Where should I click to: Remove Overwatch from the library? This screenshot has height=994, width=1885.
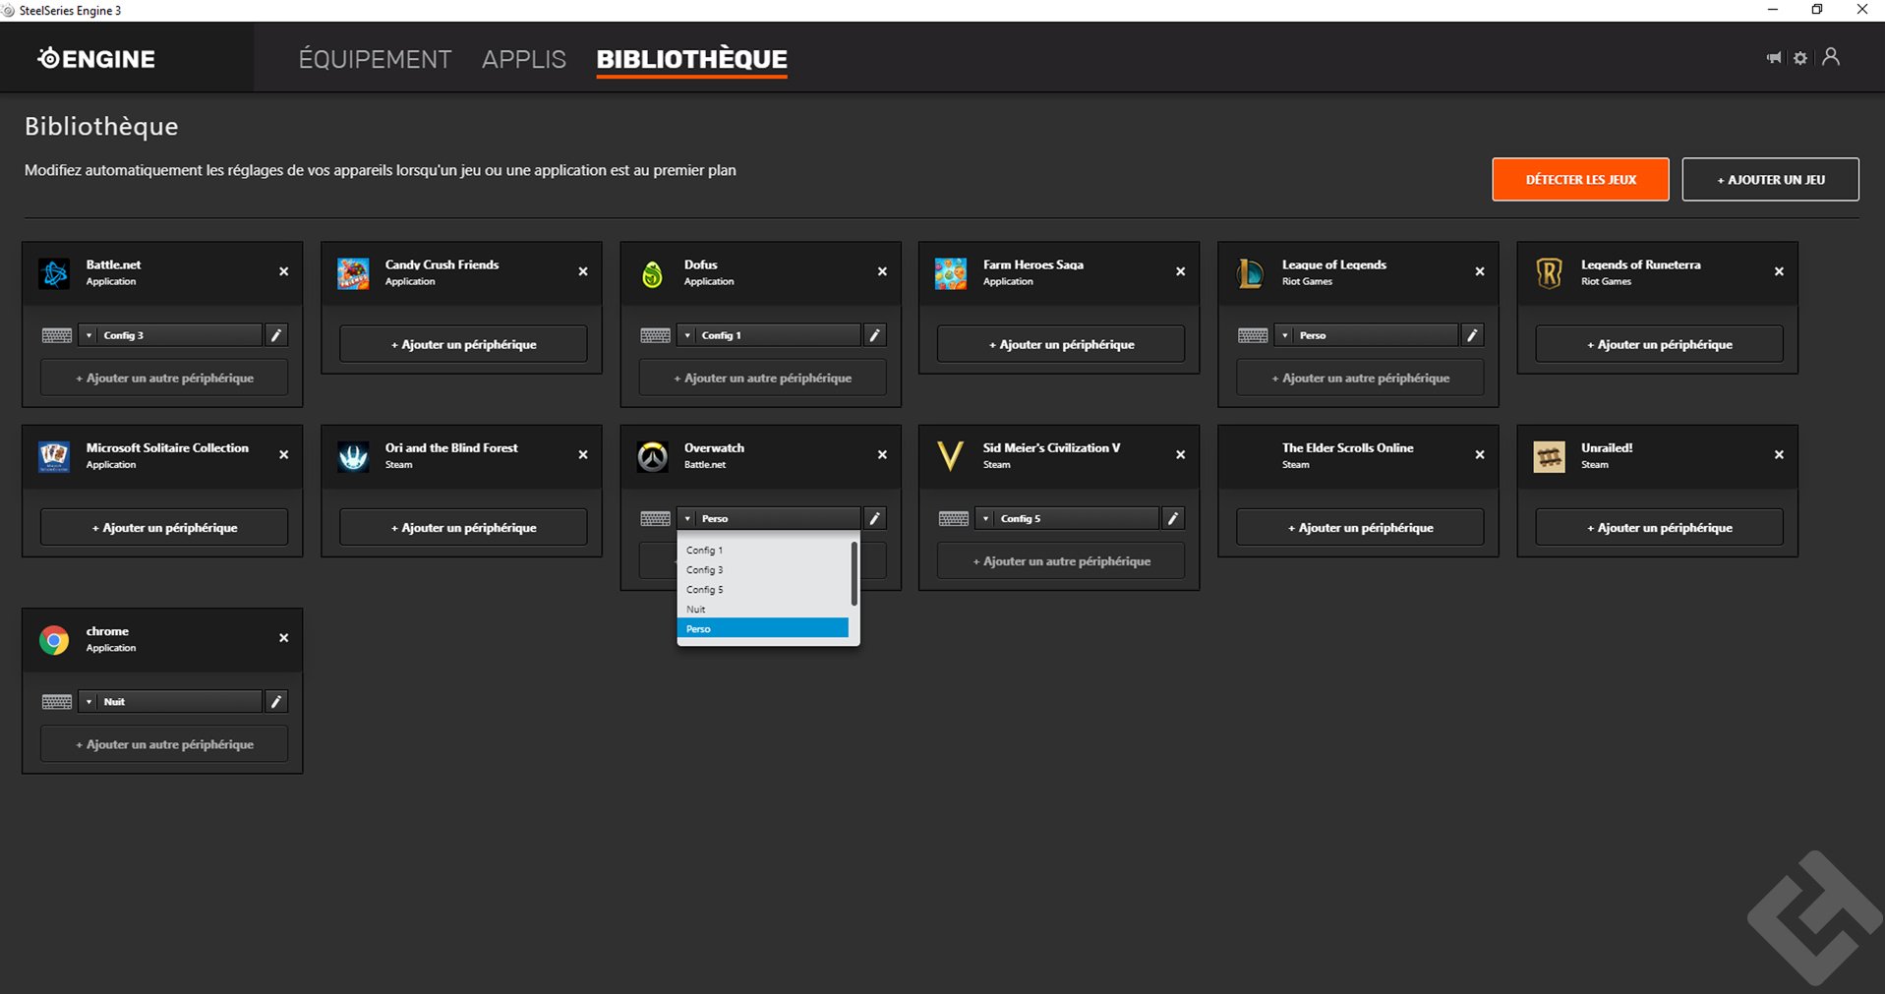[882, 454]
